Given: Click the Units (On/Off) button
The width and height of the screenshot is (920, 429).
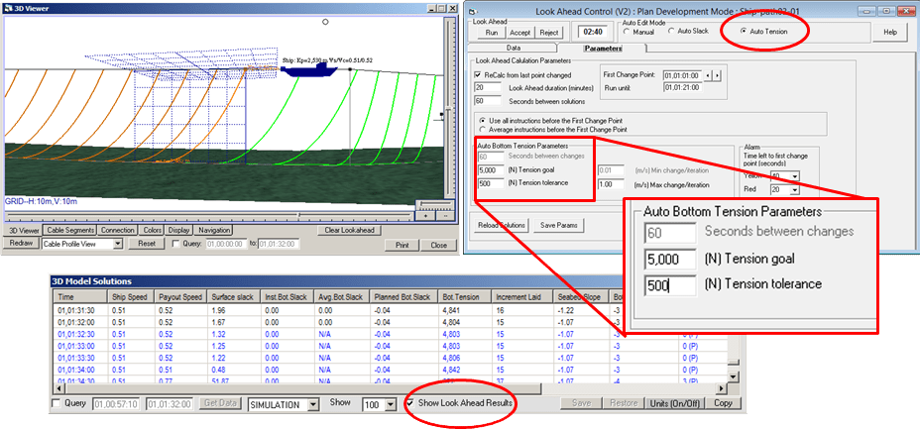Looking at the screenshot, I should 674,403.
